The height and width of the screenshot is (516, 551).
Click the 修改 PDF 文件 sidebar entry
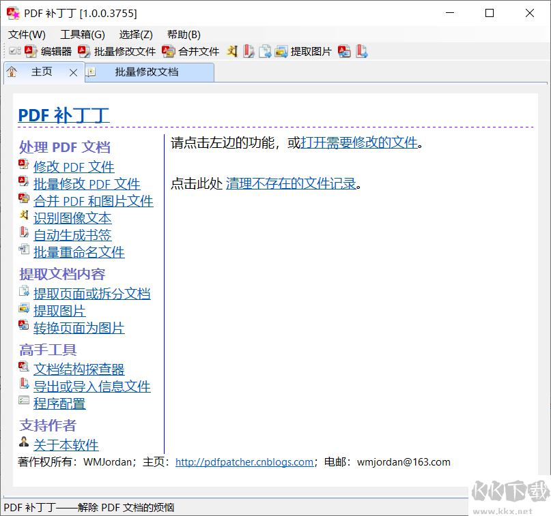click(x=74, y=166)
